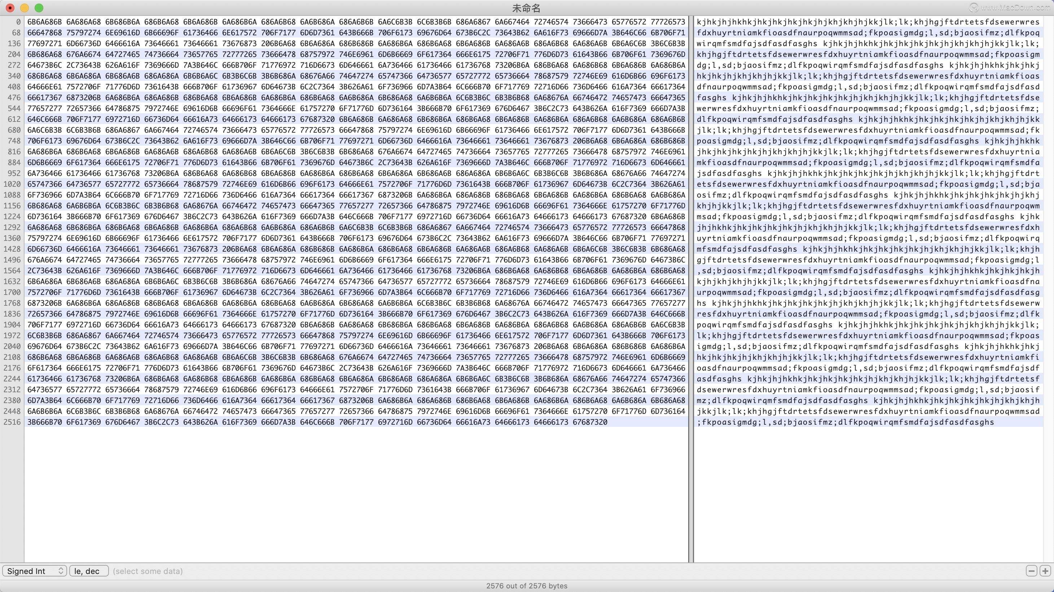
Task: Select line offset 2516 in the gutter
Action: coord(12,422)
